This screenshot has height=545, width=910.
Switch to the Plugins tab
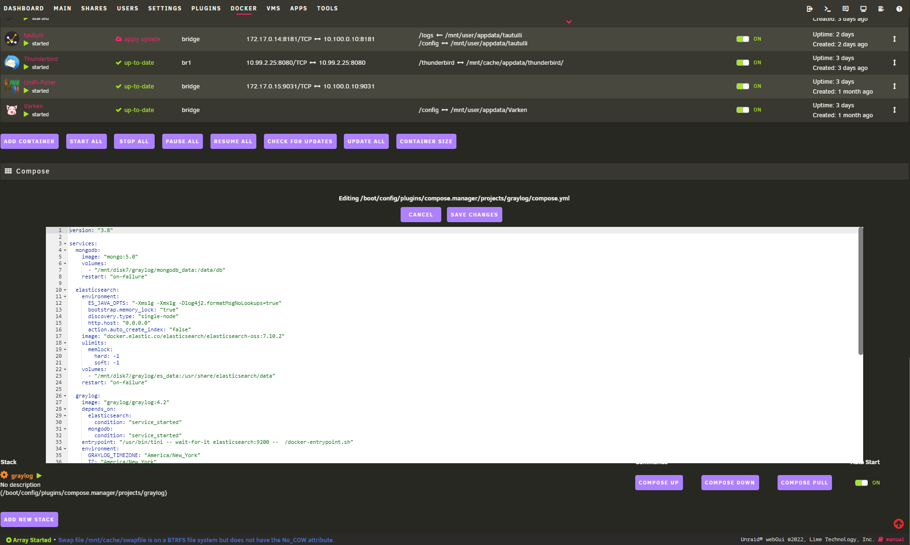206,9
